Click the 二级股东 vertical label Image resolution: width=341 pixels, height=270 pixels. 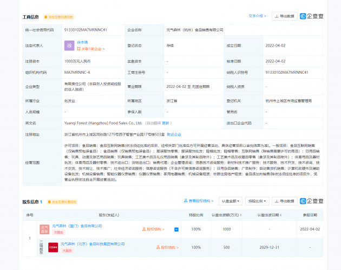pos(41,247)
